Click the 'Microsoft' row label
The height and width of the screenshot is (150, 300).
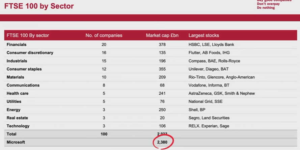point(16,142)
